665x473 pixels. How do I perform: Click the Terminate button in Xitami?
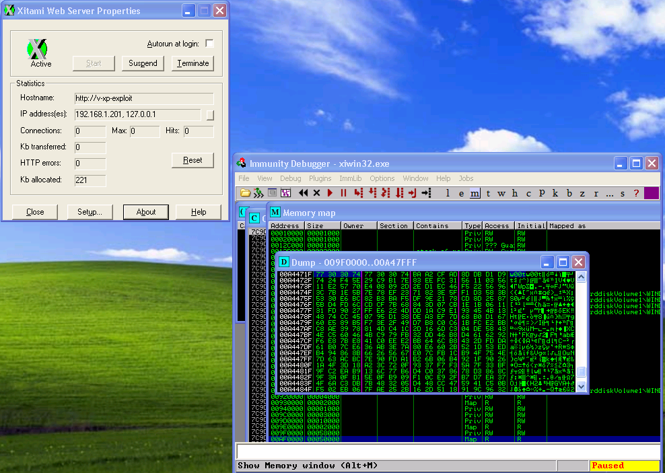click(193, 63)
